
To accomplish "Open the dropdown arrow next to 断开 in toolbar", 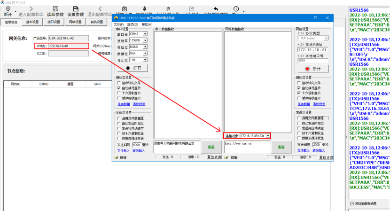I will point(16,11).
